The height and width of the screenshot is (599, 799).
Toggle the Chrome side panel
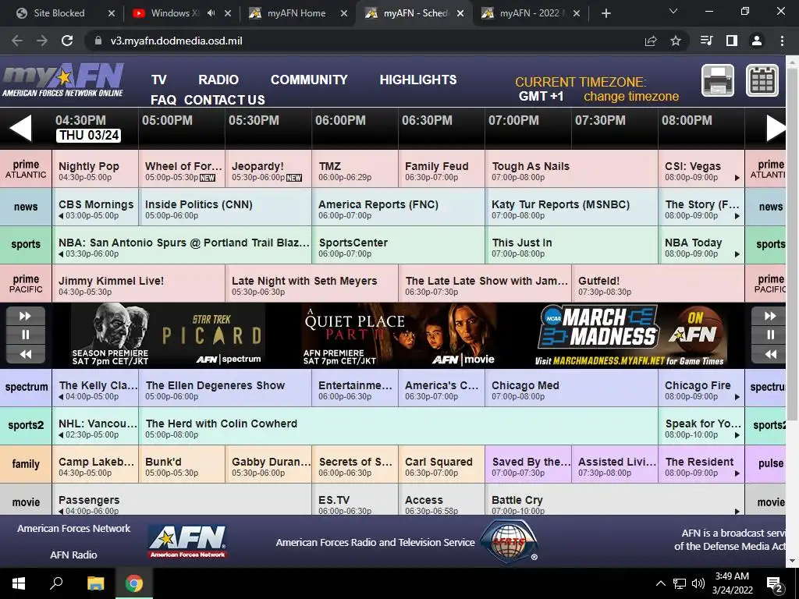pyautogui.click(x=732, y=41)
